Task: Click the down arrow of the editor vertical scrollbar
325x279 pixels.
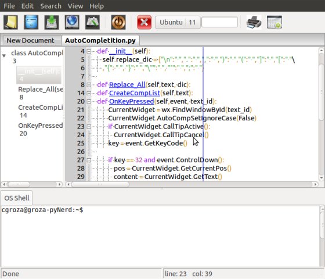Action: (x=322, y=178)
